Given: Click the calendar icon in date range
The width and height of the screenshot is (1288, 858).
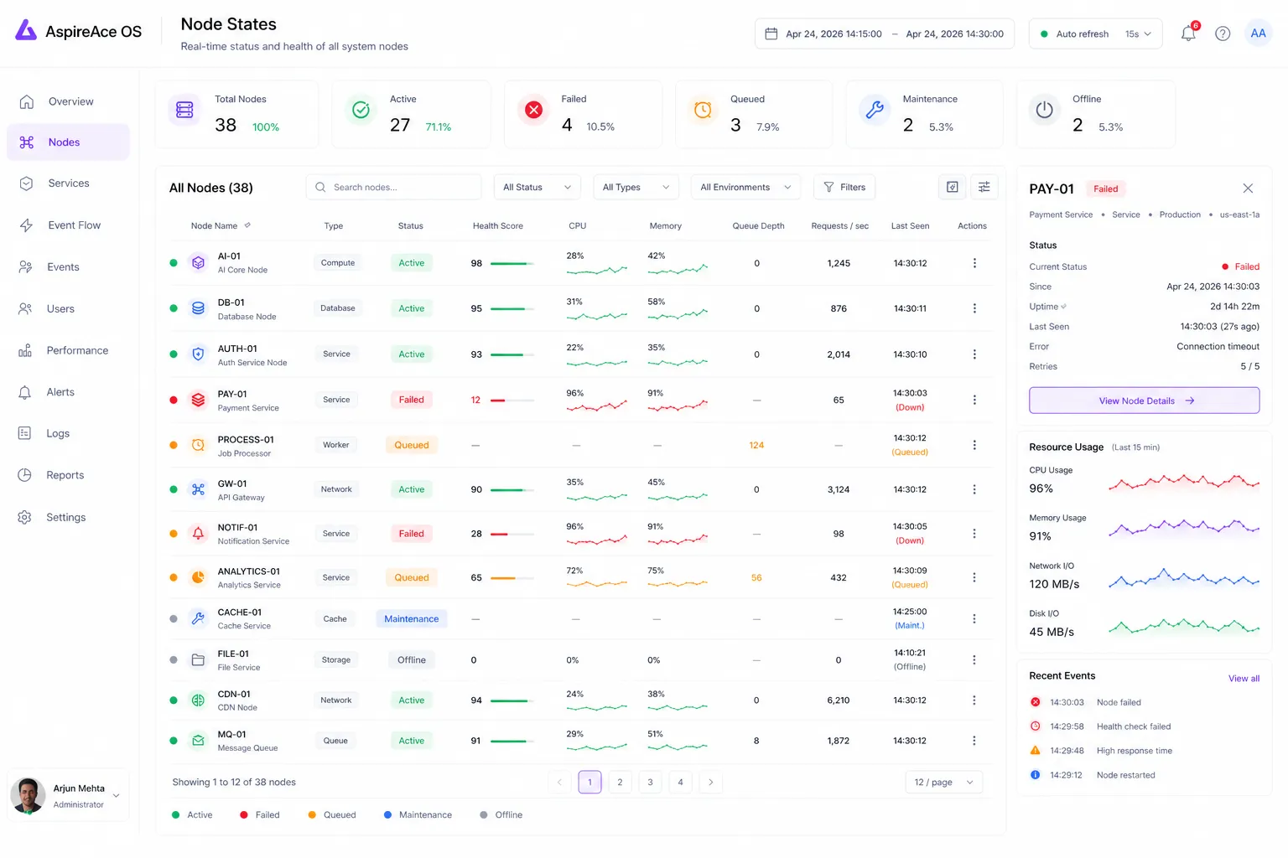Looking at the screenshot, I should tap(771, 34).
